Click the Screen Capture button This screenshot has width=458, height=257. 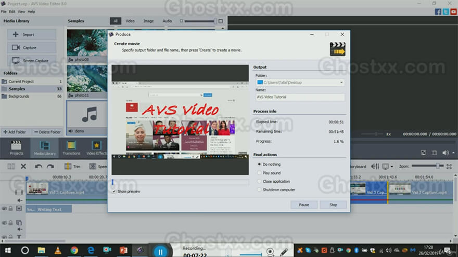32,61
